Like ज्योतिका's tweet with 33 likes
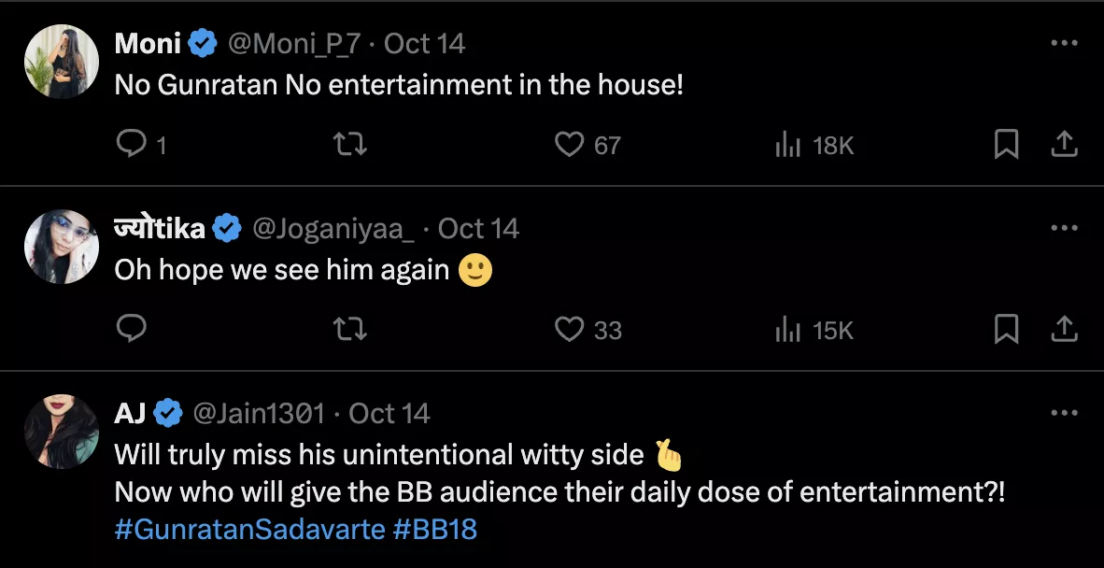Image resolution: width=1104 pixels, height=568 pixels. 569,329
